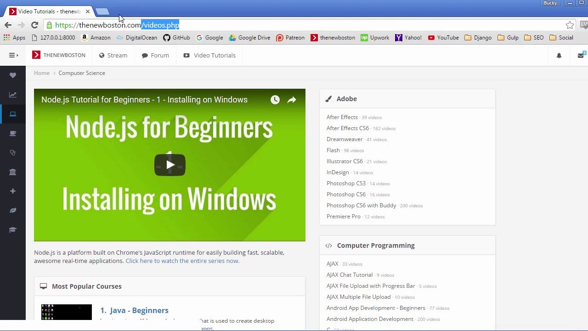Open the stethoscope icon in sidebar
The width and height of the screenshot is (588, 331).
(13, 153)
